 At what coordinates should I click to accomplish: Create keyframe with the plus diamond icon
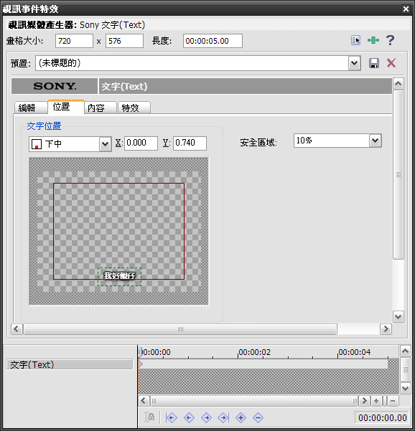[241, 418]
